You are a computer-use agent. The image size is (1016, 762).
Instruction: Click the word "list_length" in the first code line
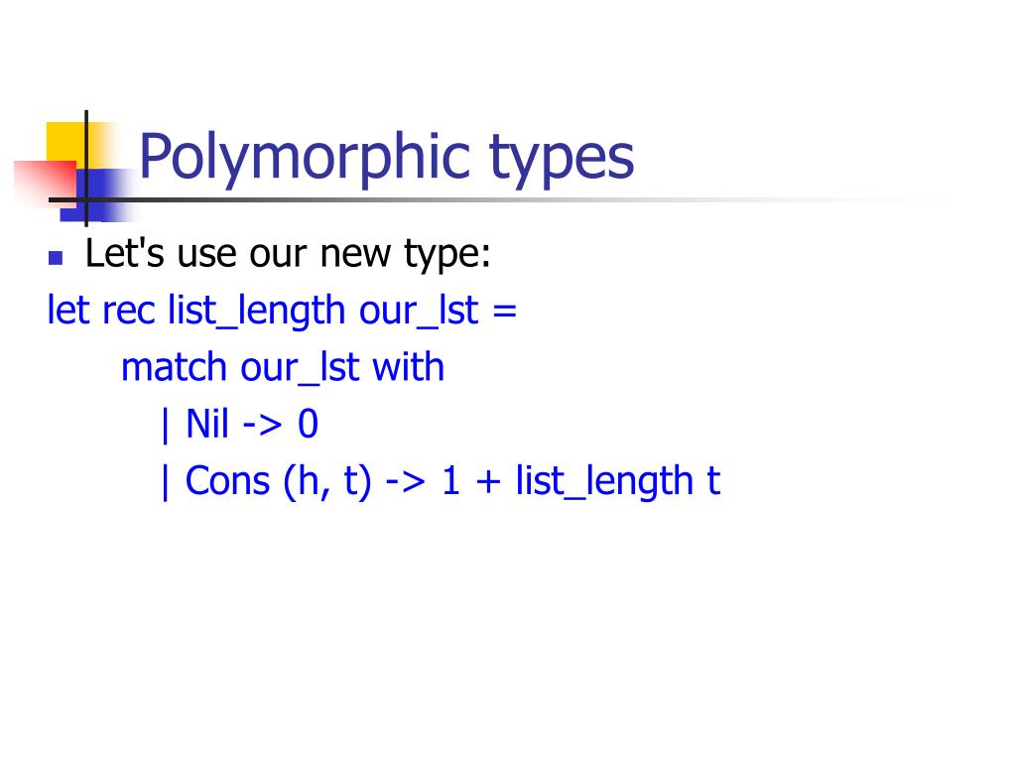[257, 311]
